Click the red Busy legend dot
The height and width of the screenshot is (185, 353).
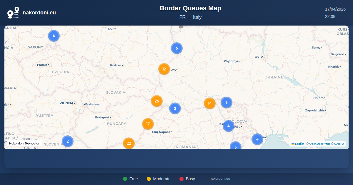[182, 179]
